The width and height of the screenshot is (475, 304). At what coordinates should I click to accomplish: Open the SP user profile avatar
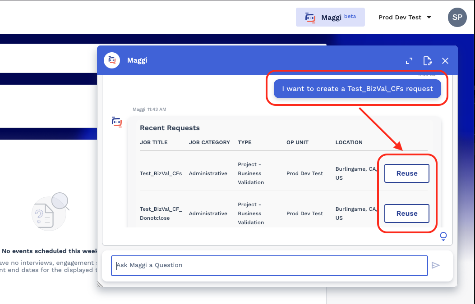(457, 17)
